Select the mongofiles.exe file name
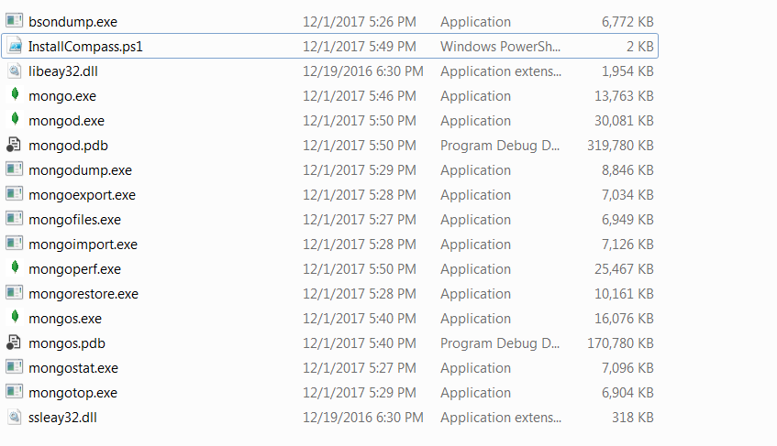This screenshot has height=446, width=777. (x=74, y=219)
